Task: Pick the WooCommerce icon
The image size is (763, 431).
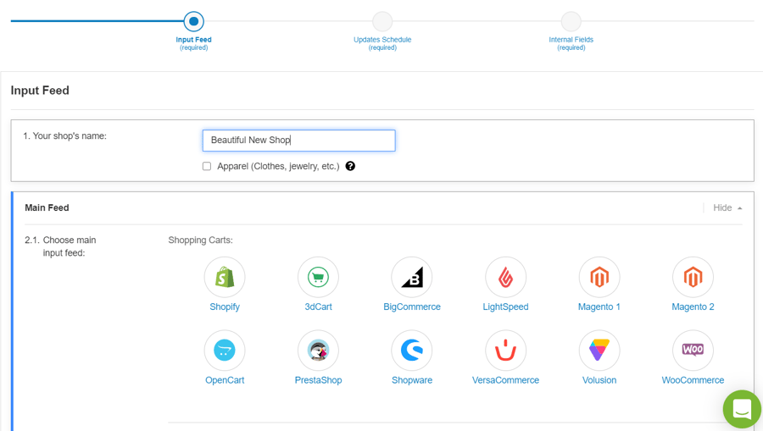Action: (x=693, y=351)
